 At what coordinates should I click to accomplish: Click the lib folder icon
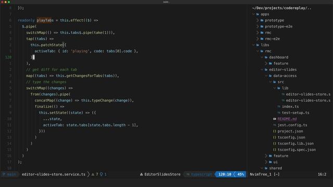[x=279, y=88]
